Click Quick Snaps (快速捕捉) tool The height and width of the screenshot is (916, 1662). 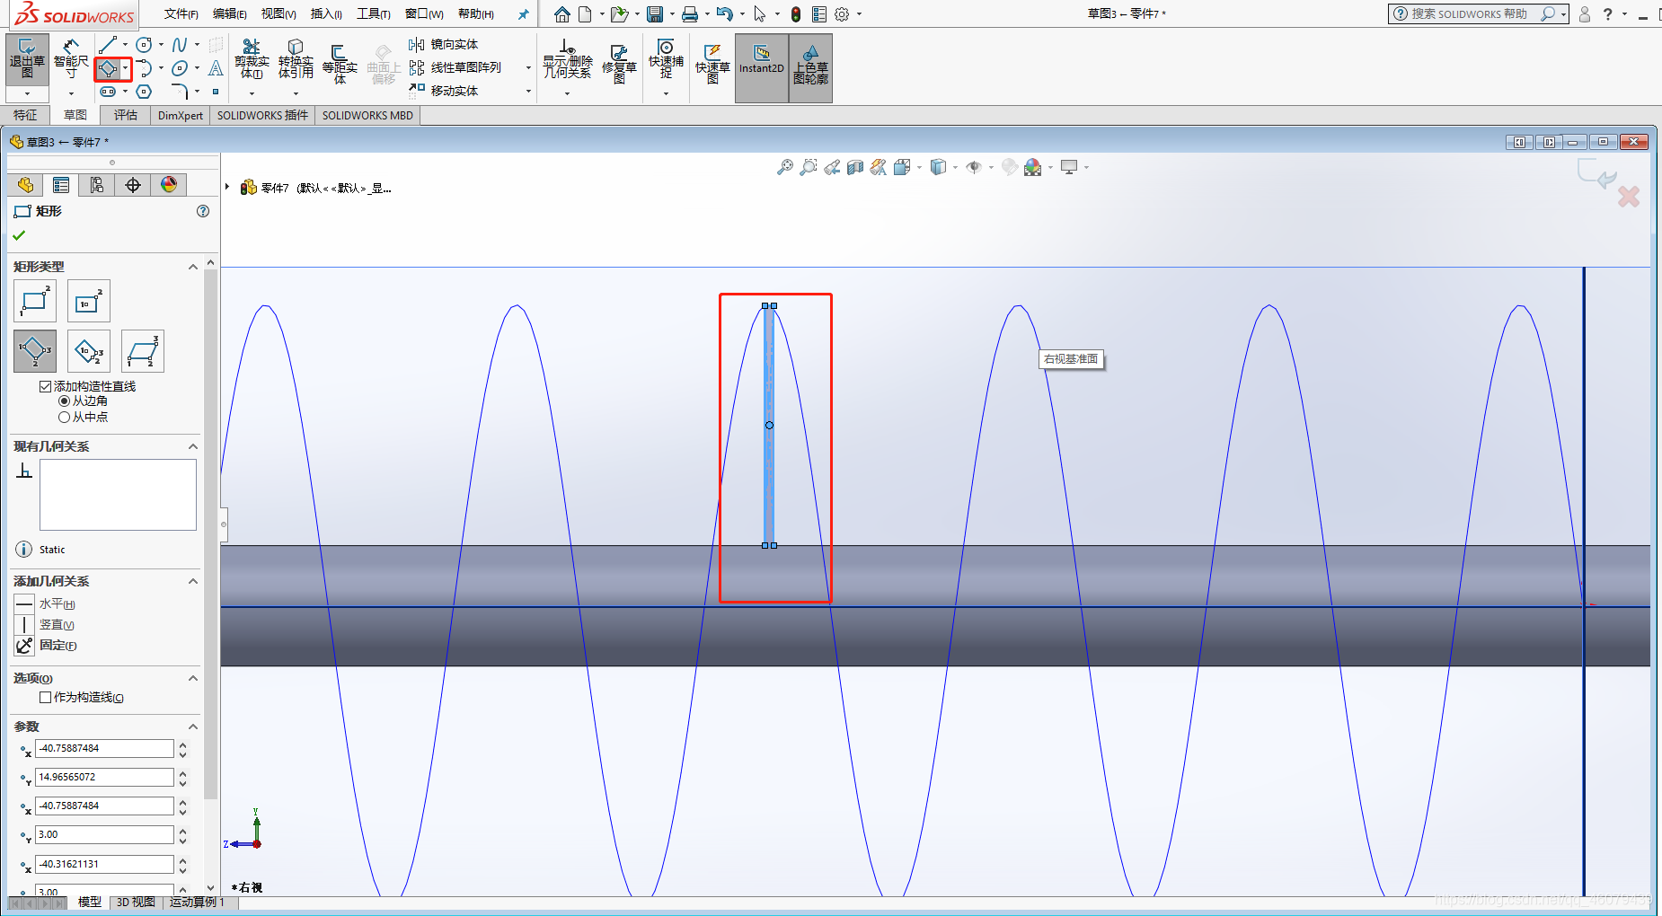click(x=666, y=60)
